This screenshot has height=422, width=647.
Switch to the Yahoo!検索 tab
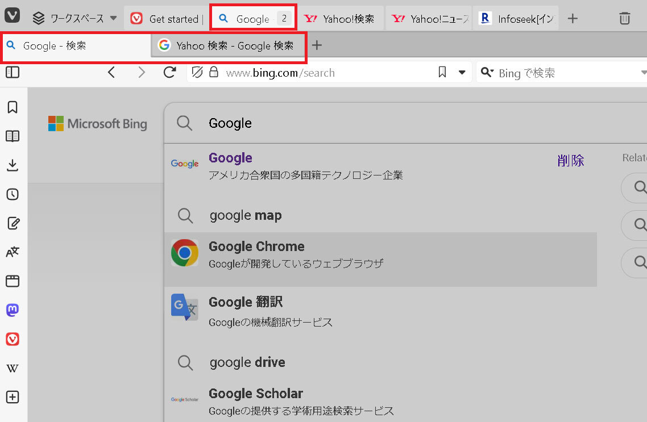coord(341,19)
